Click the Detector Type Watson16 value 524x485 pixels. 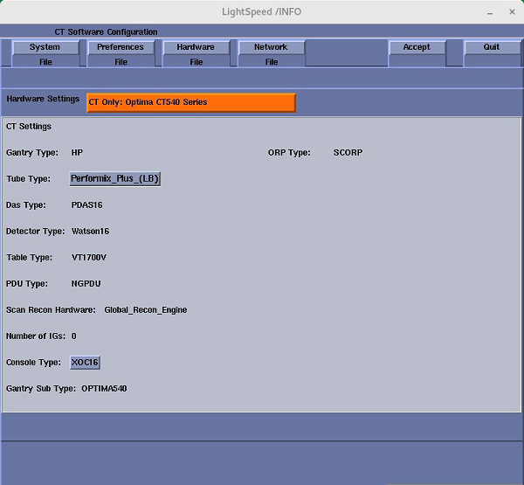(90, 232)
